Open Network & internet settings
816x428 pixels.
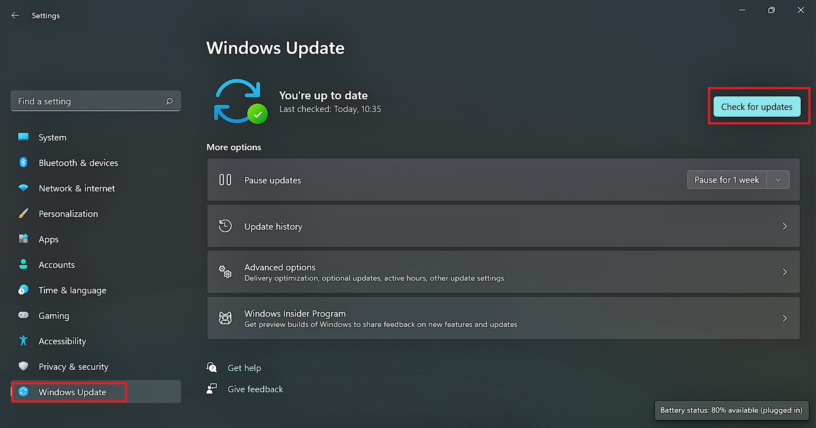coord(96,188)
